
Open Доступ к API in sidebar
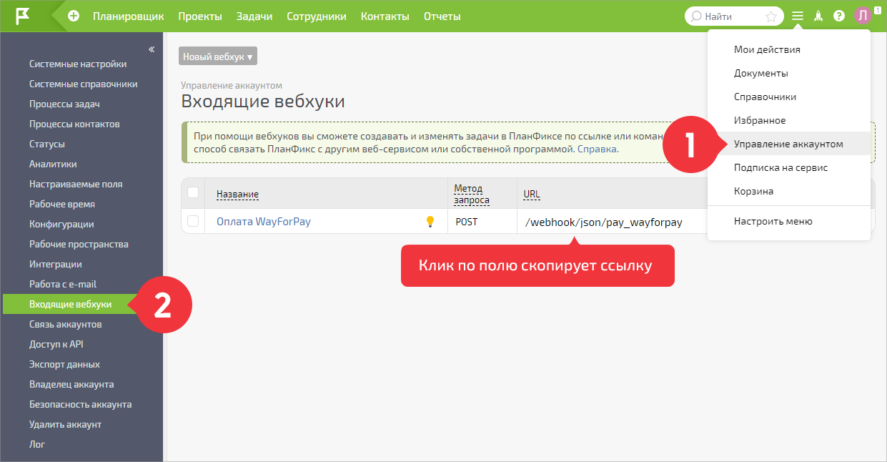56,344
